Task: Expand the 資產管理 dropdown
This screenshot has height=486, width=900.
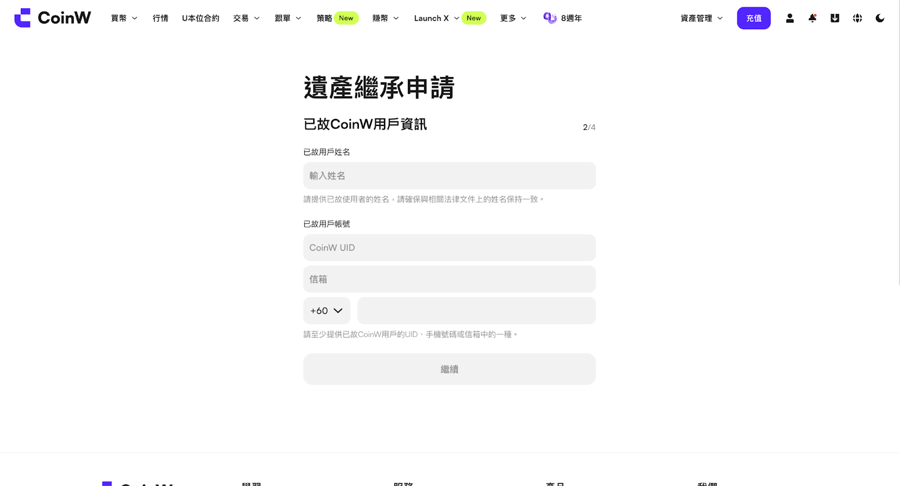Action: click(x=701, y=18)
